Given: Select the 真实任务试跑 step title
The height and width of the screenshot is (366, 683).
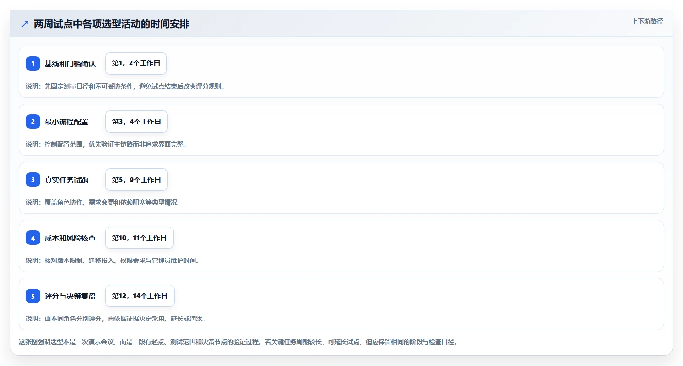Looking at the screenshot, I should pyautogui.click(x=66, y=180).
